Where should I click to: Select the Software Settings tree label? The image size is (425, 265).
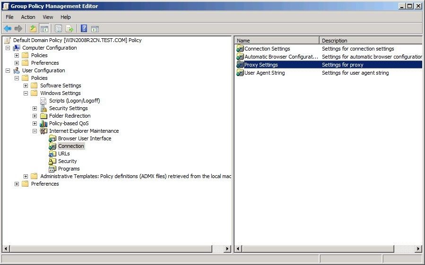click(61, 85)
